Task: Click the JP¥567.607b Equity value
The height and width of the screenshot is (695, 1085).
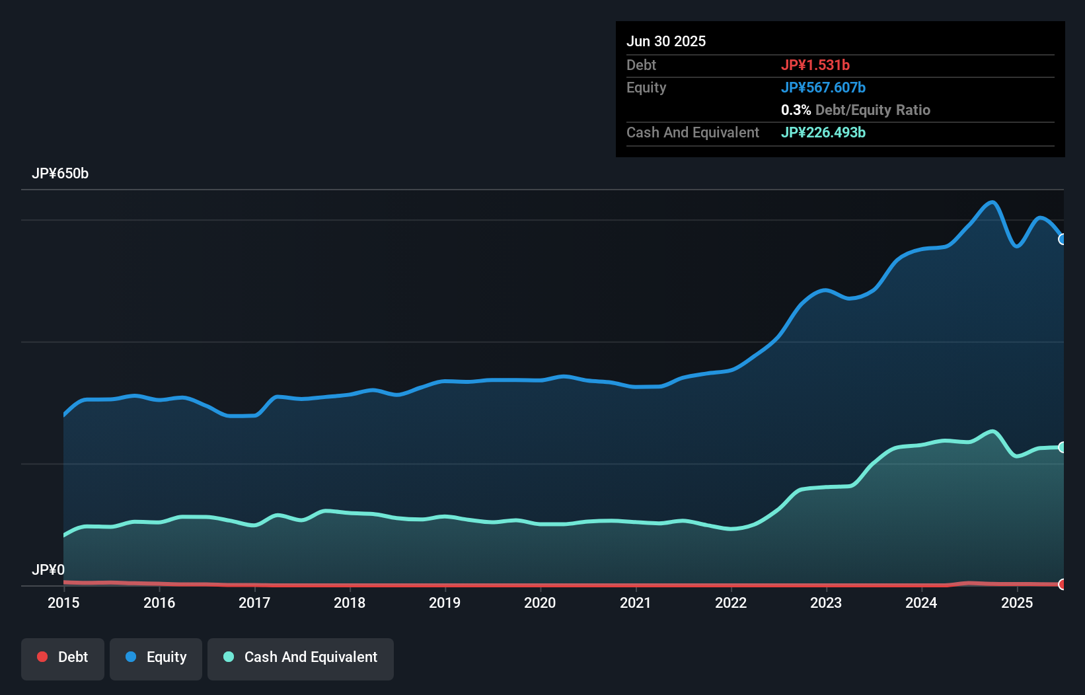Action: tap(824, 87)
